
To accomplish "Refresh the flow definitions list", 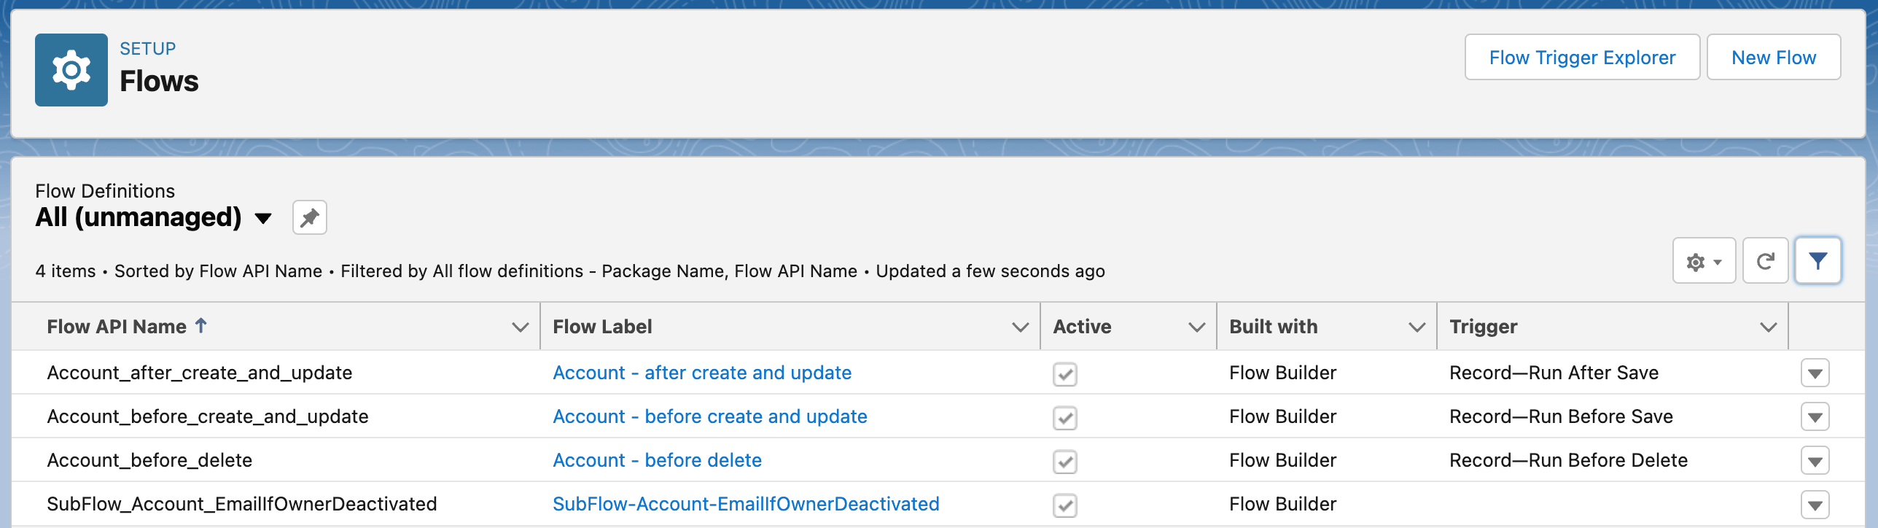I will click(1765, 261).
